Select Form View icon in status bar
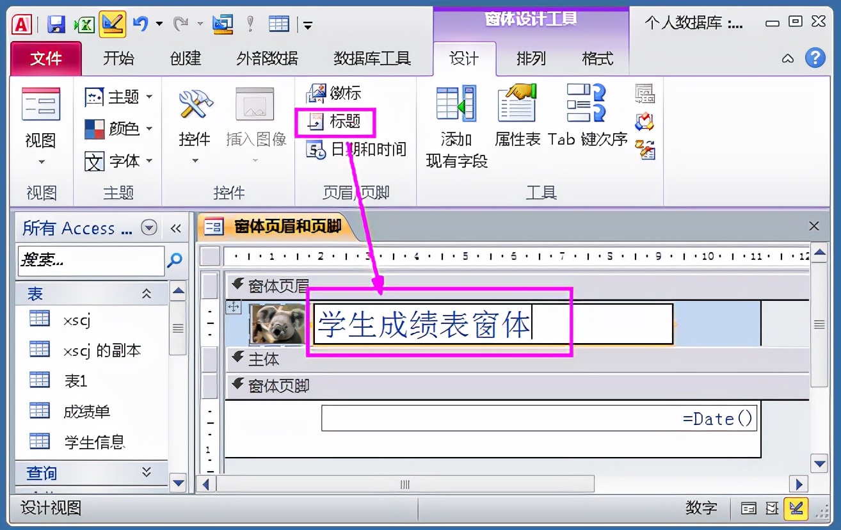 pos(749,508)
